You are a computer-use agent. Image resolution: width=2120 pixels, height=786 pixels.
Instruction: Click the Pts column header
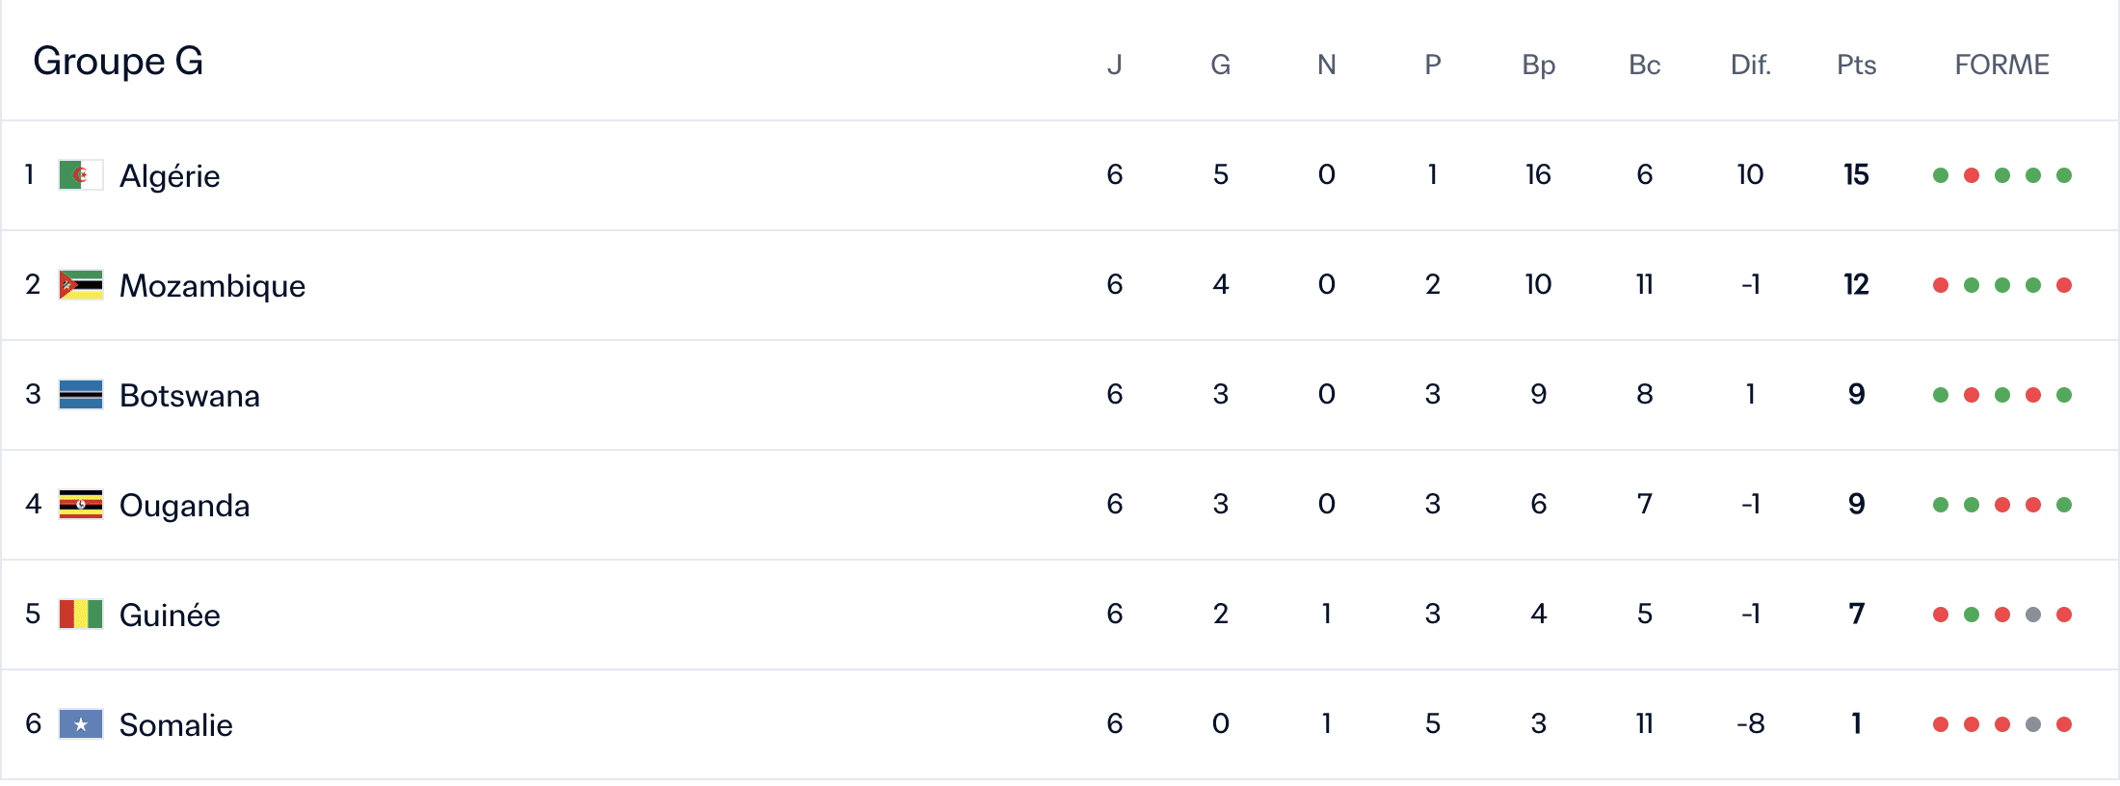[1856, 65]
